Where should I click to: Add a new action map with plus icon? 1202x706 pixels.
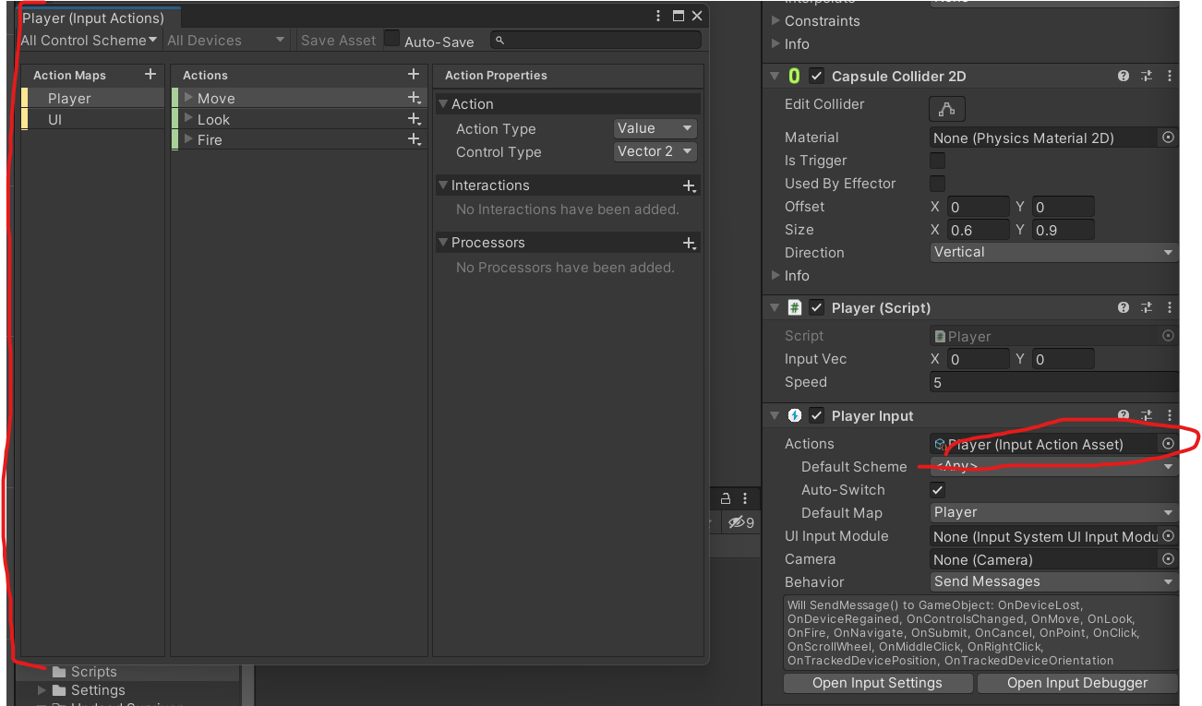coord(150,75)
